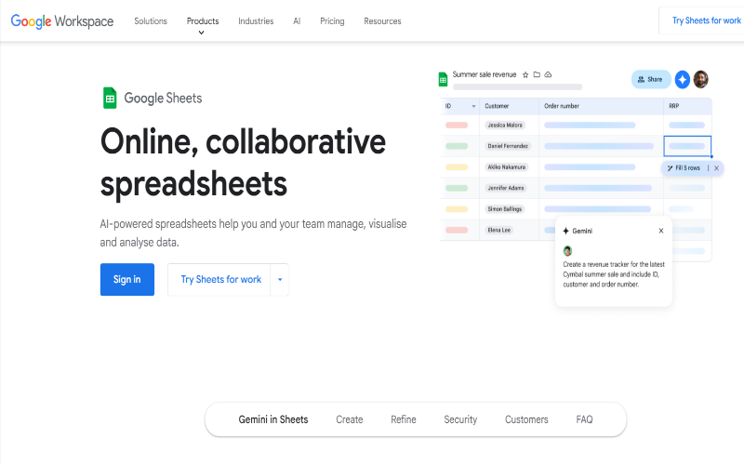
Task: Jump to the FAQ section
Action: point(584,419)
